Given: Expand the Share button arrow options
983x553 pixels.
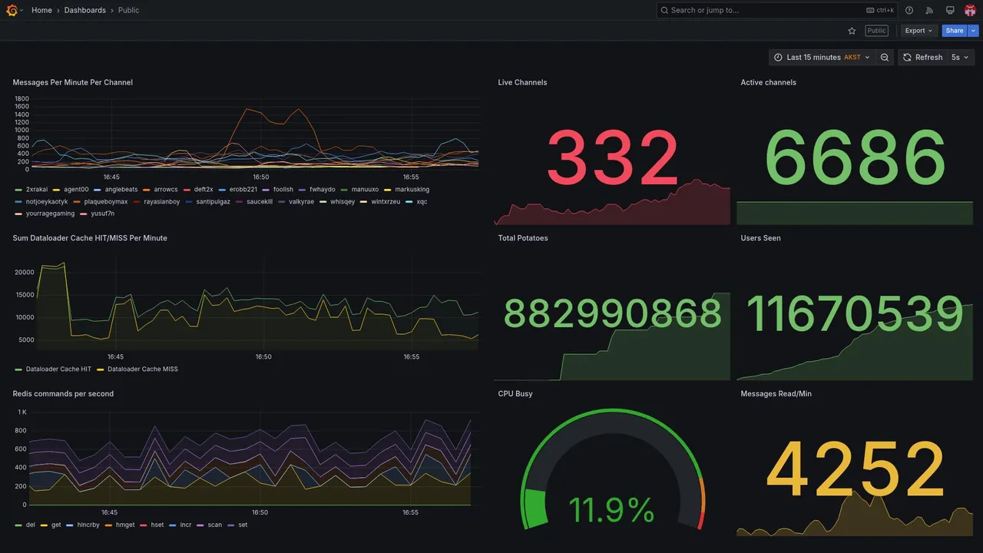Looking at the screenshot, I should [974, 31].
